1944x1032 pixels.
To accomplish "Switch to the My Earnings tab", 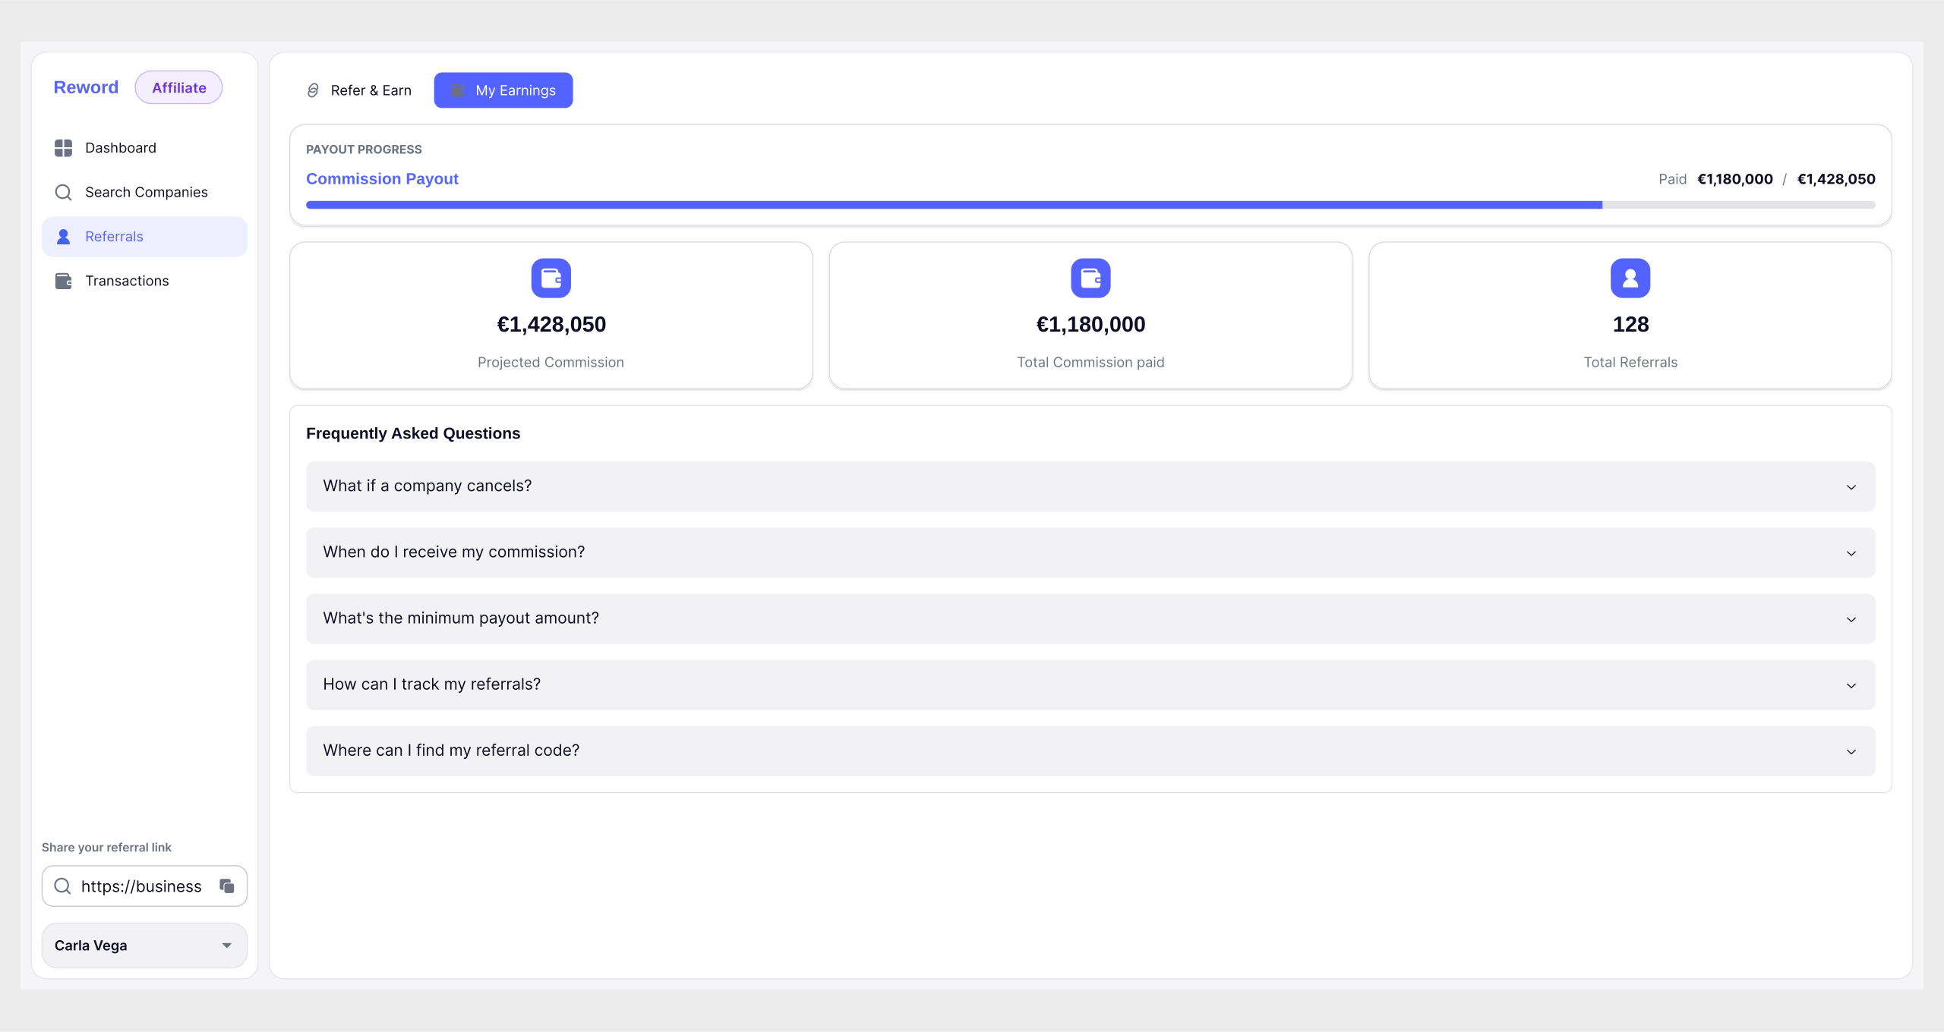I will click(x=503, y=90).
